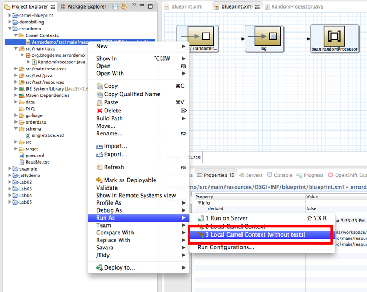Expand the org.blogdemo.errordemo package

coord(22,55)
